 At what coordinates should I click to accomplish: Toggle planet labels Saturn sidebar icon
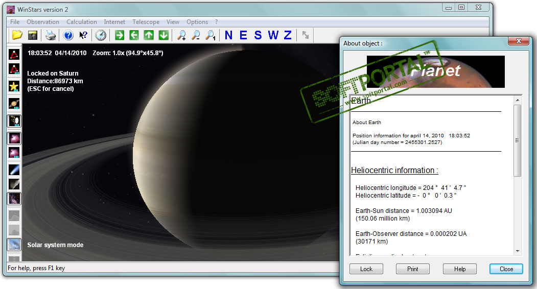(x=14, y=104)
